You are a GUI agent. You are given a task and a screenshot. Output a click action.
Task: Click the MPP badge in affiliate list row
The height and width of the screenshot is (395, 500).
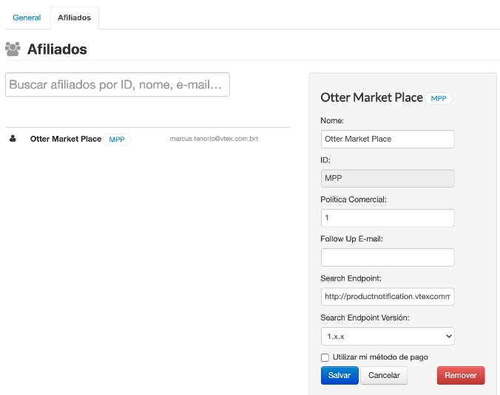tap(117, 139)
